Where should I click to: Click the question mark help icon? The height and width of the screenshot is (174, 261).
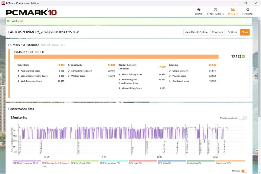click(x=249, y=21)
